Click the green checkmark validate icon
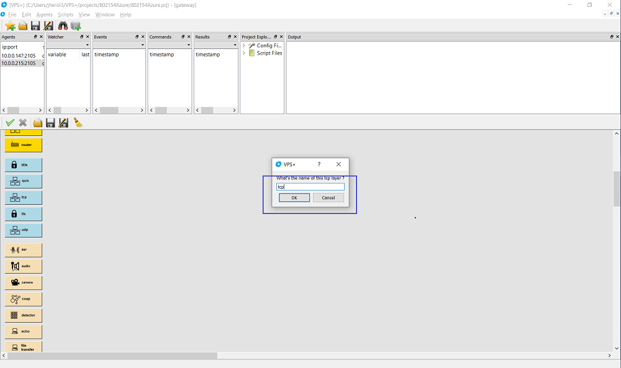Screen dimensions: 621x368 click(10, 123)
